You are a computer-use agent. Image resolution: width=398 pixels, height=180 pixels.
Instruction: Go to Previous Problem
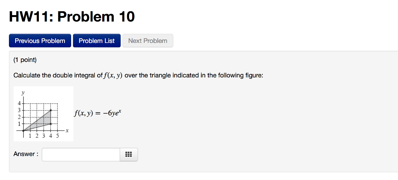coord(40,41)
